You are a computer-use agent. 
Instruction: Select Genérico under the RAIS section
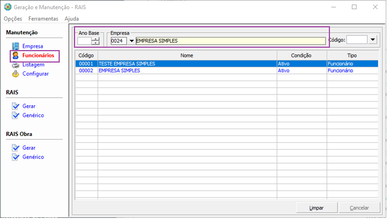33,115
